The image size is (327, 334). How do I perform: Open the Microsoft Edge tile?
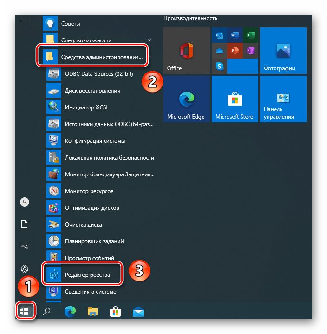[x=187, y=99]
